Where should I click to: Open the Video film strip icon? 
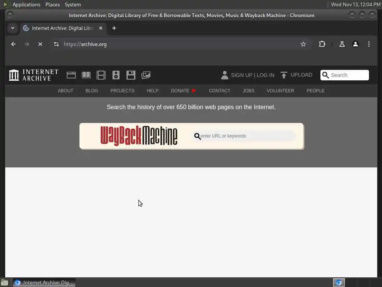click(101, 75)
